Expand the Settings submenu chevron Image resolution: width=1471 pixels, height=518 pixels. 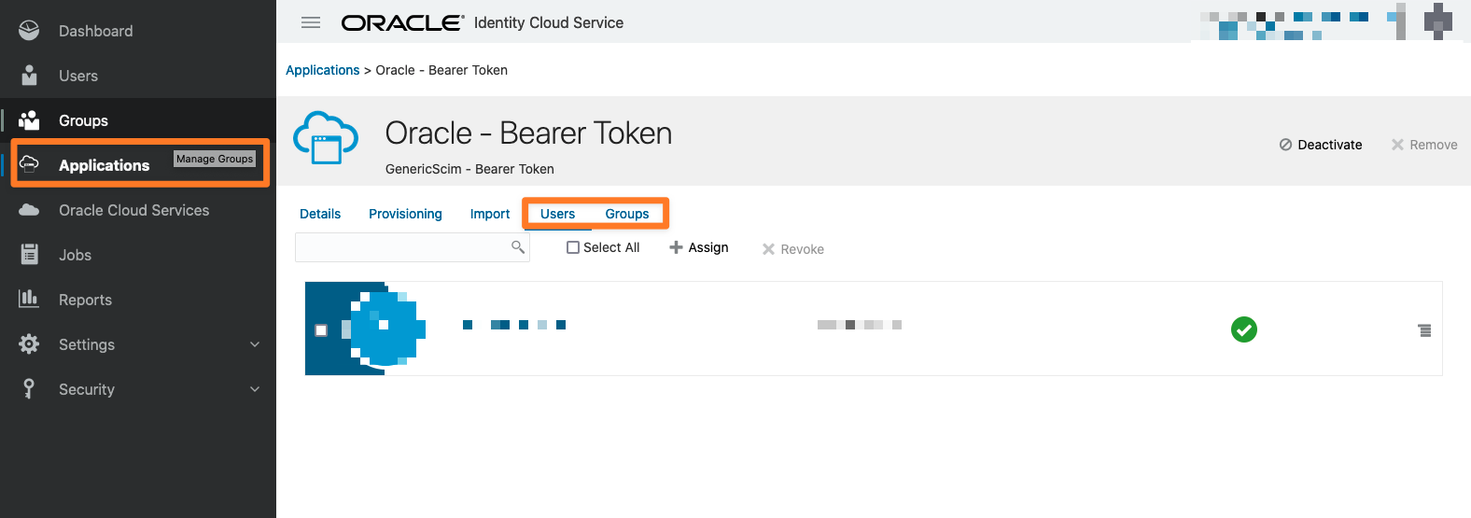[x=255, y=344]
